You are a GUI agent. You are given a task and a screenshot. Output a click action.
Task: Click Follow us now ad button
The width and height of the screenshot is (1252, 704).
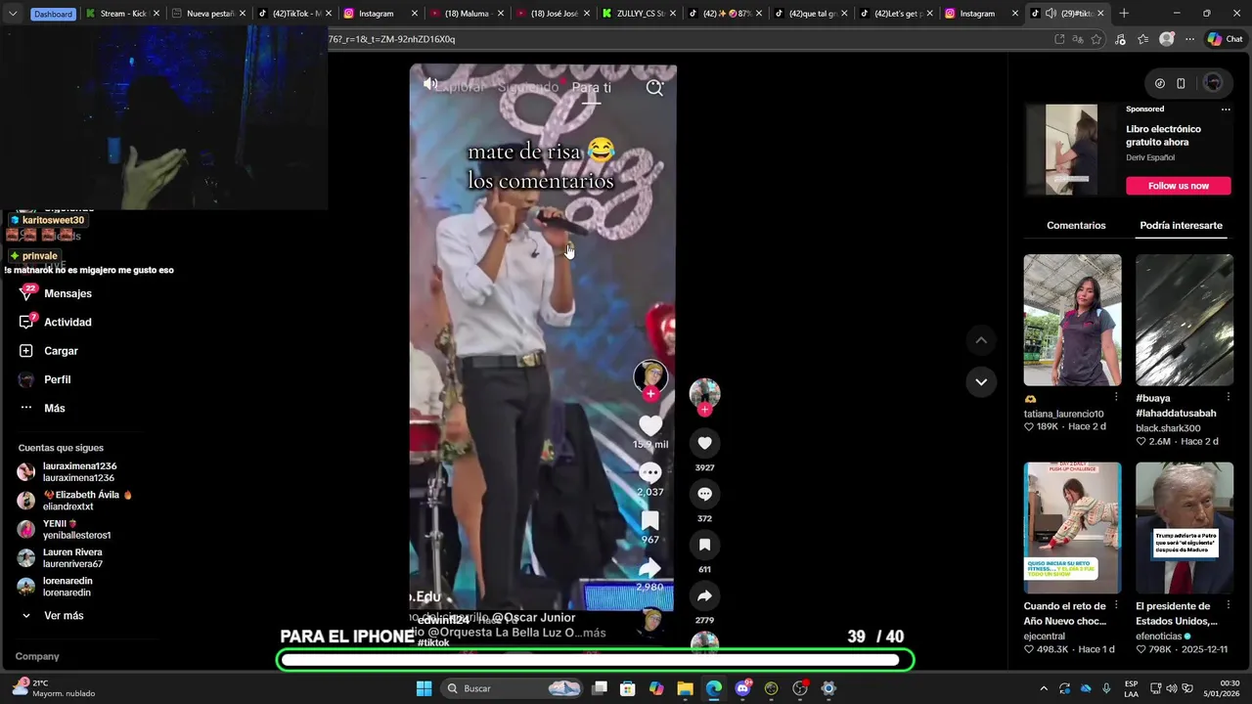1178,186
